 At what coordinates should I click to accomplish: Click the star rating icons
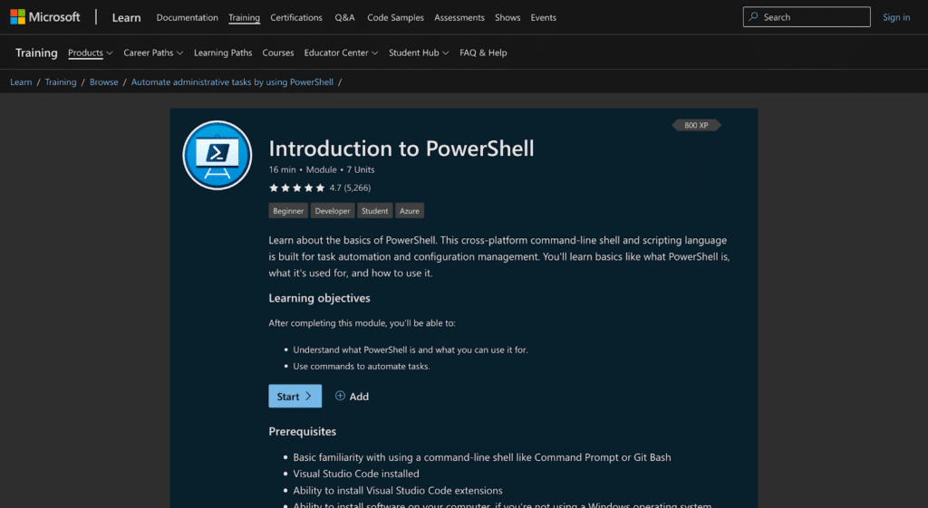(x=296, y=188)
